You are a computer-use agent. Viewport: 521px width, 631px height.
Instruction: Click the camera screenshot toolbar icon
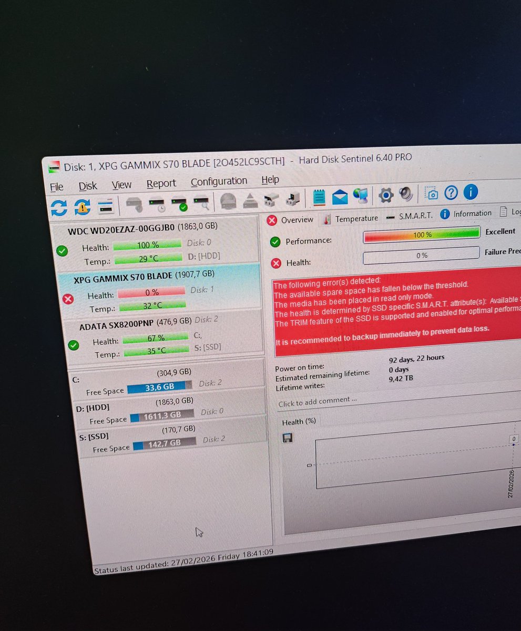[x=432, y=193]
